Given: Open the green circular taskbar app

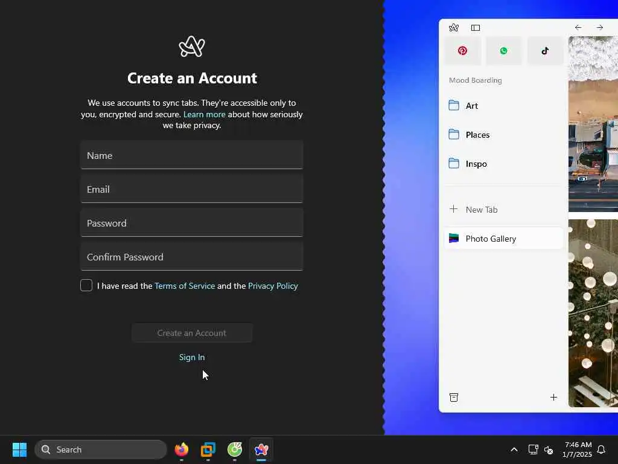Looking at the screenshot, I should click(235, 449).
